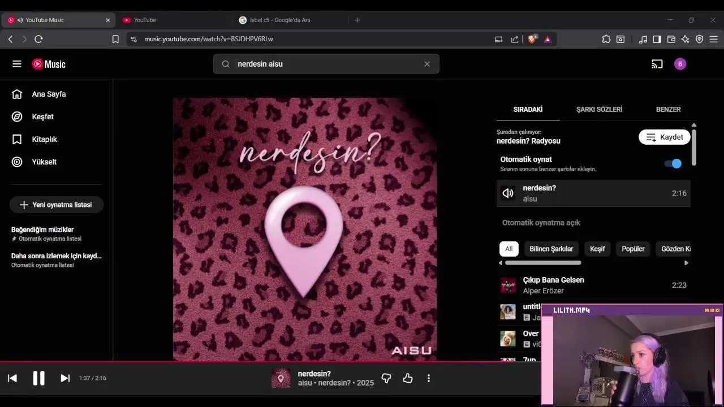Bookmark this page icon
This screenshot has width=724, height=407.
pos(115,39)
